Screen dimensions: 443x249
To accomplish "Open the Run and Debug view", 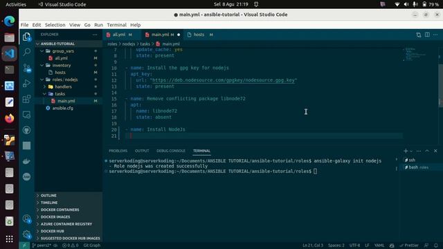I will (26, 83).
